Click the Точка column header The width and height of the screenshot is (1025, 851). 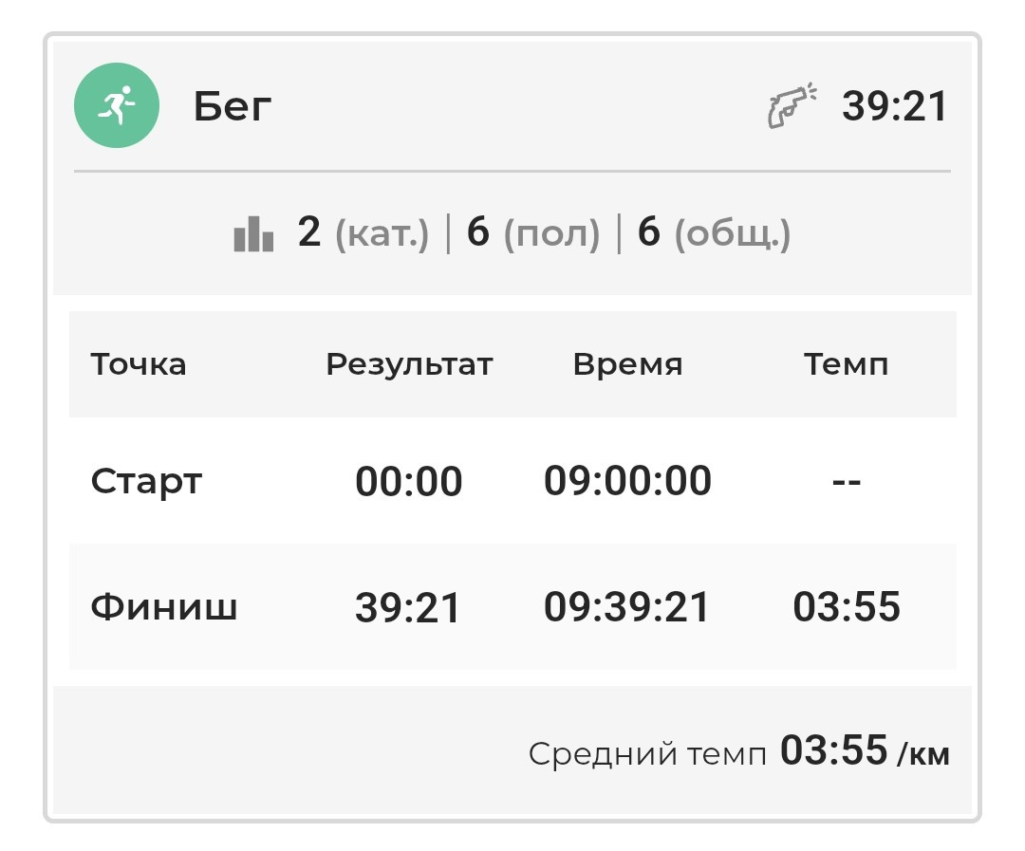(x=138, y=364)
